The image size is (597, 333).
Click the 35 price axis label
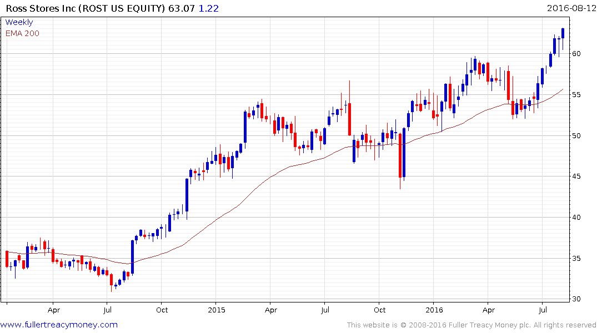pos(576,259)
